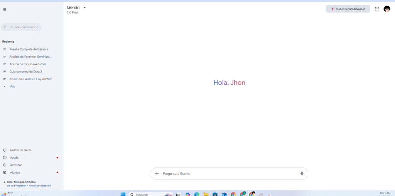Click the chat icon beside 'Guía completa de Dota 2'
395x196 pixels.
click(x=5, y=72)
